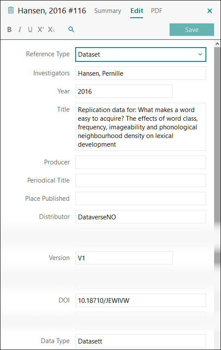Switch to the PDF tab
221x350 pixels.
coord(157,11)
